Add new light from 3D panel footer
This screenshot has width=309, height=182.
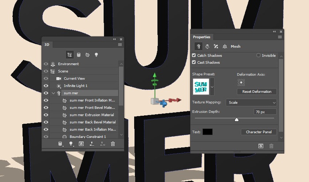point(71,144)
